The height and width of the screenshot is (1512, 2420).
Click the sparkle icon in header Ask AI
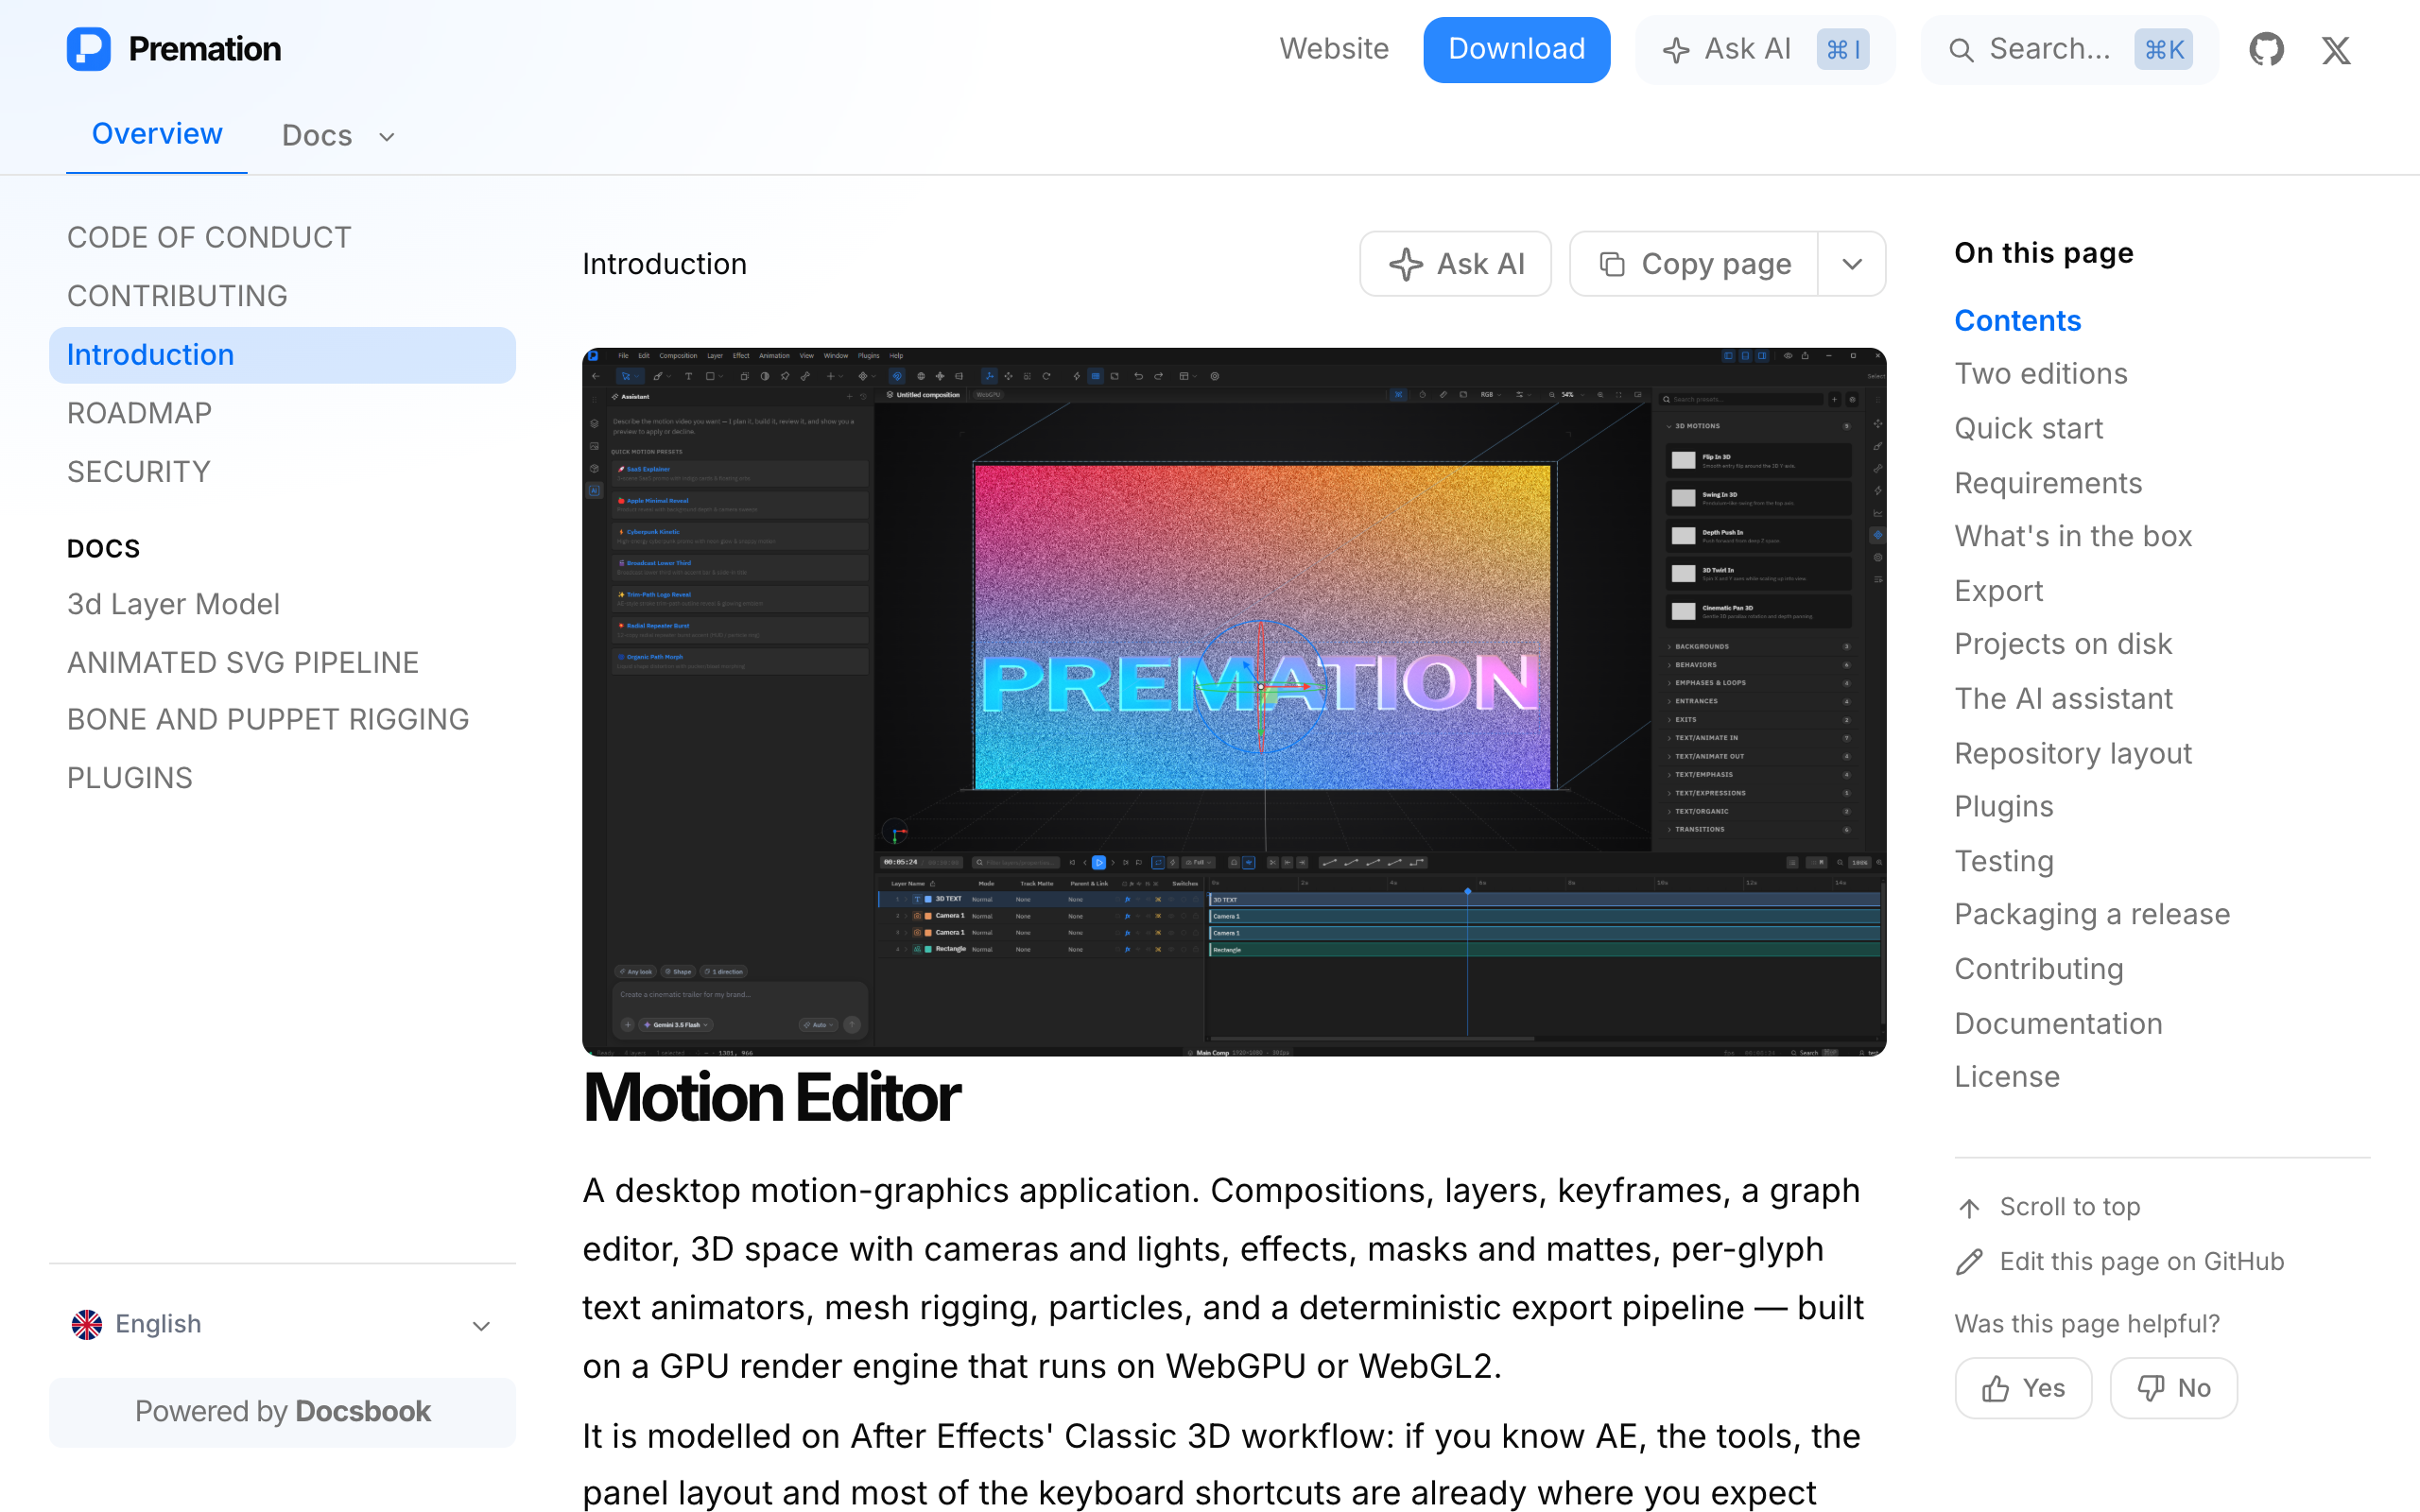pos(1676,50)
